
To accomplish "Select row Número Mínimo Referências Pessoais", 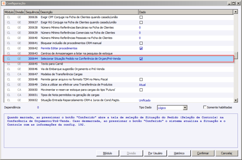I will click(x=119, y=38).
